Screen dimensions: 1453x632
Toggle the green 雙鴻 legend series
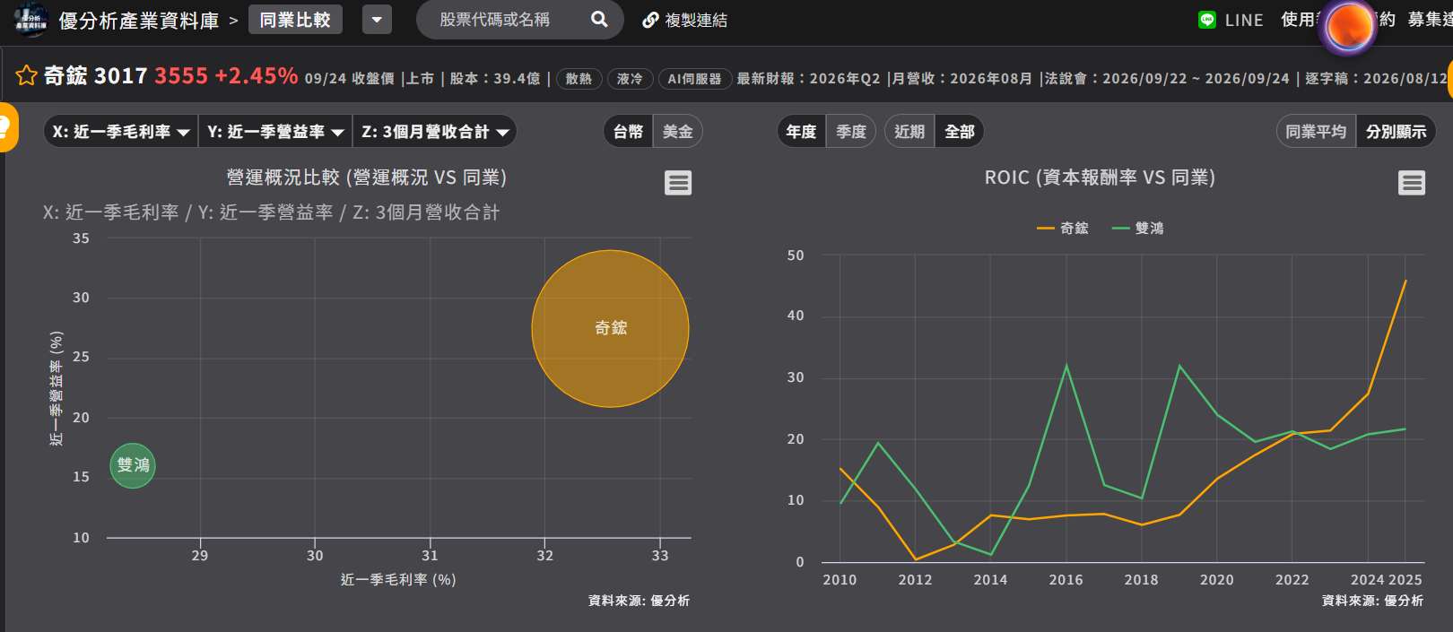click(1138, 229)
